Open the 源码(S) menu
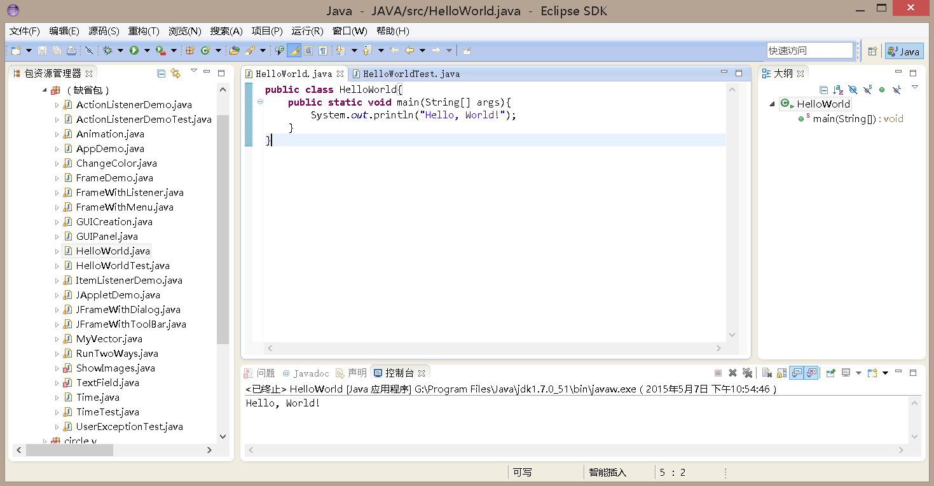Screen dimensions: 934x486 [104, 31]
